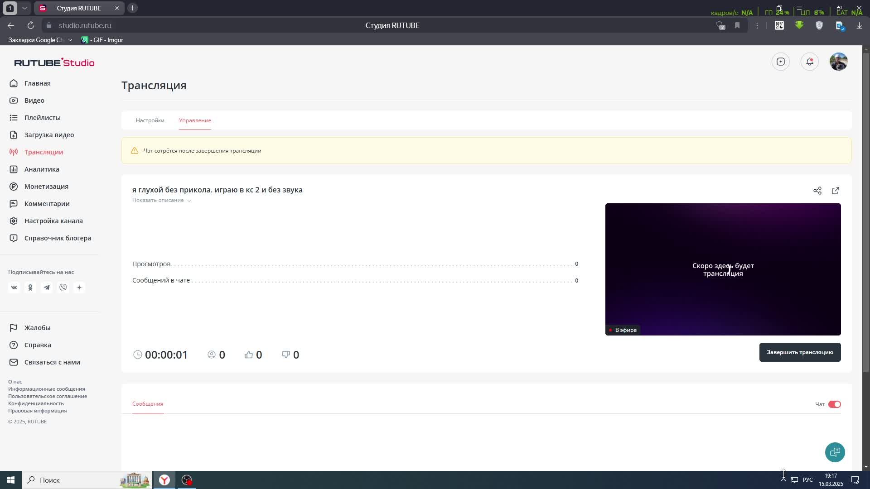Image resolution: width=870 pixels, height=489 pixels.
Task: Open the Windows Start menu
Action: point(11,480)
